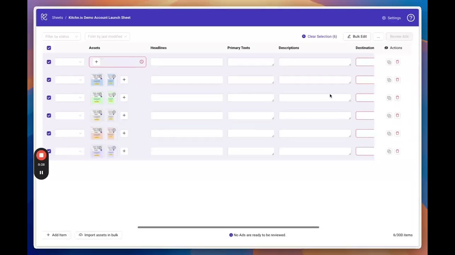Click the warning info icon in assets cell
455x255 pixels.
click(x=141, y=62)
